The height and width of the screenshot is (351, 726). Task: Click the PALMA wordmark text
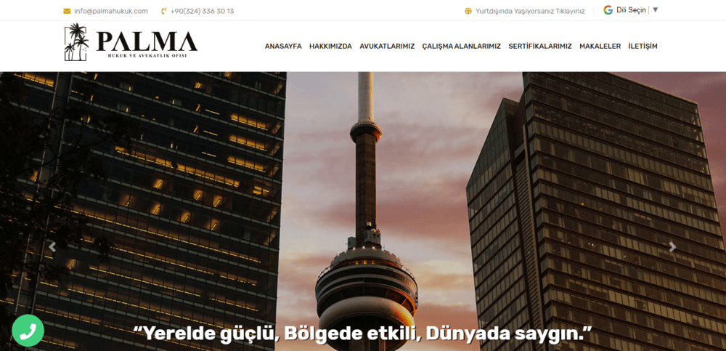(147, 41)
